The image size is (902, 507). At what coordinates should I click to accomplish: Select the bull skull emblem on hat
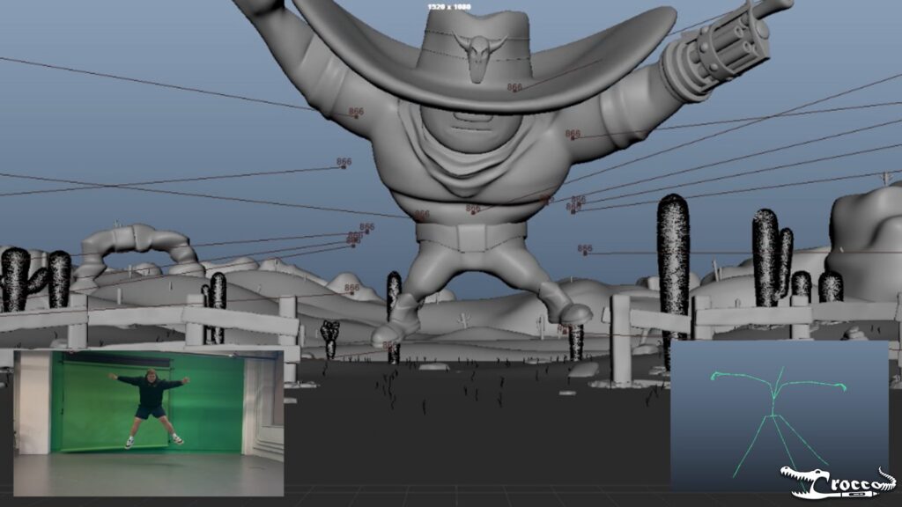click(x=480, y=55)
